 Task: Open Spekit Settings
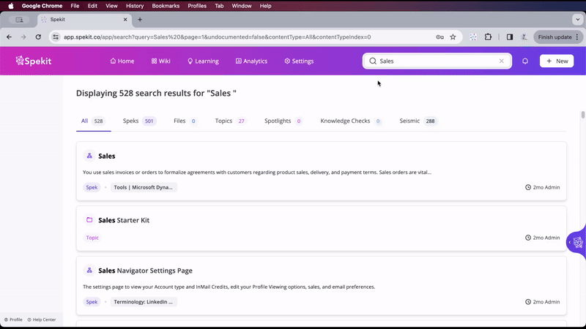point(299,61)
